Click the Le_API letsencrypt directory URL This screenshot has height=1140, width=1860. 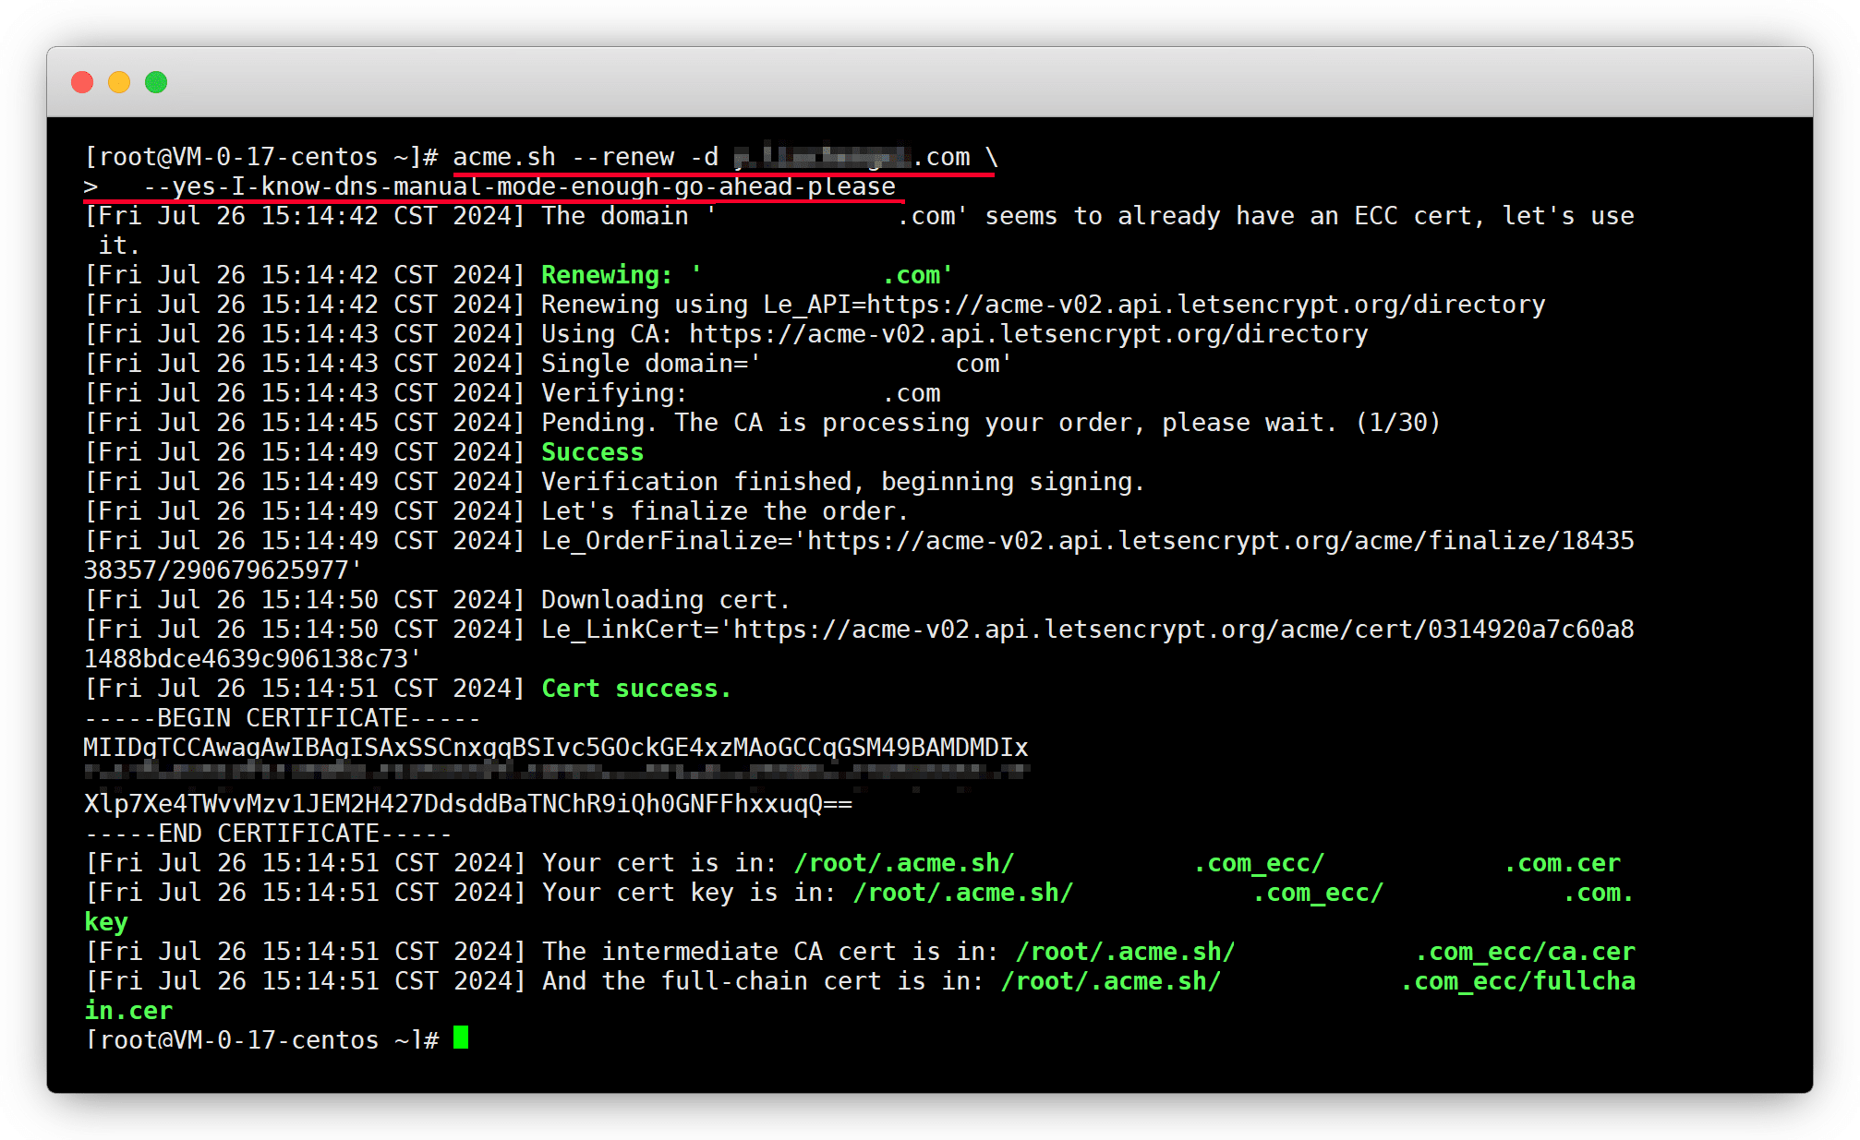click(1205, 305)
